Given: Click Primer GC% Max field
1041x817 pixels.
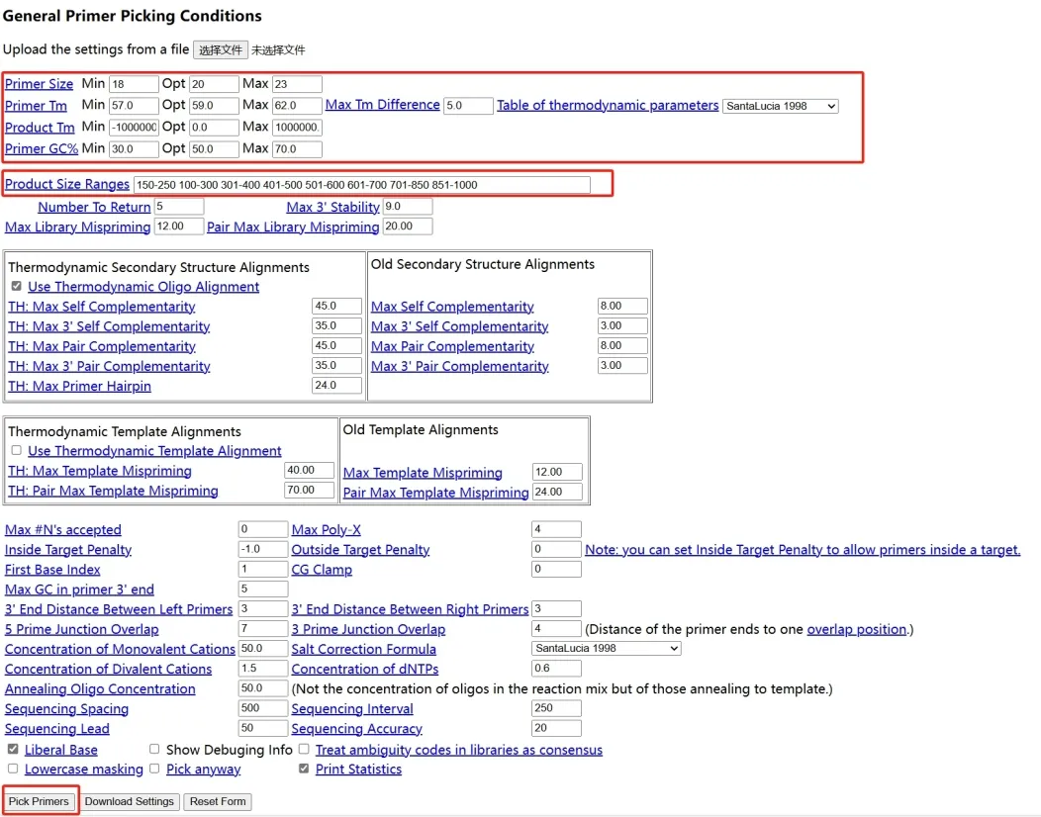Looking at the screenshot, I should (x=297, y=149).
